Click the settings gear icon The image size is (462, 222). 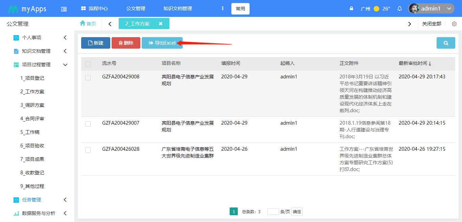pyautogui.click(x=454, y=24)
